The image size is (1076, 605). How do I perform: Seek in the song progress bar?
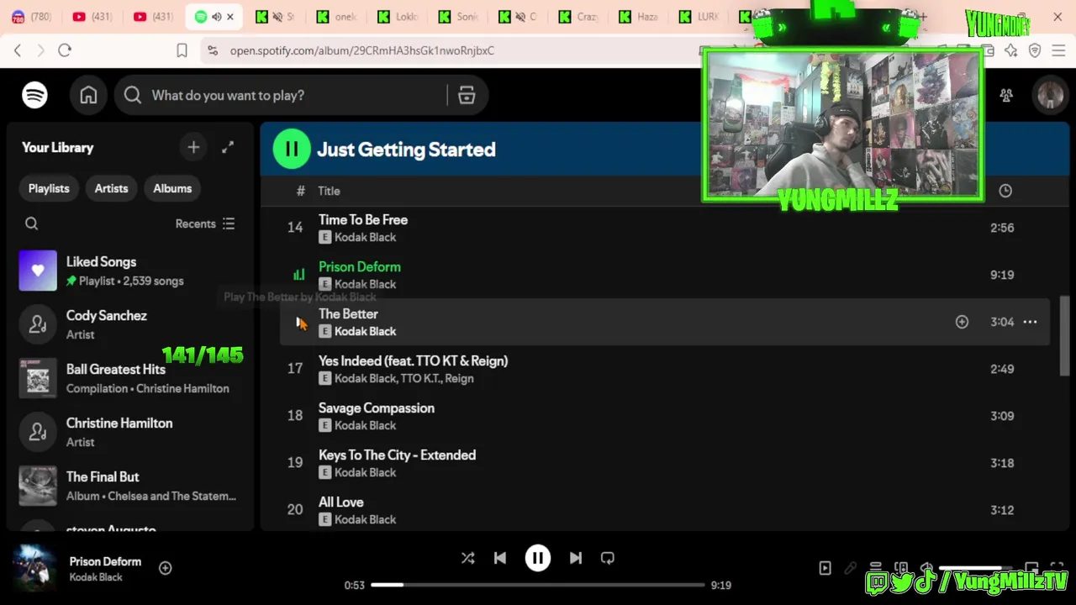tap(538, 585)
